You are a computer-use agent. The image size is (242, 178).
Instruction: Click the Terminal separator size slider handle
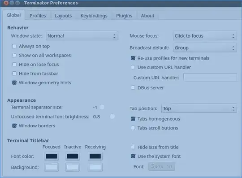102,107
